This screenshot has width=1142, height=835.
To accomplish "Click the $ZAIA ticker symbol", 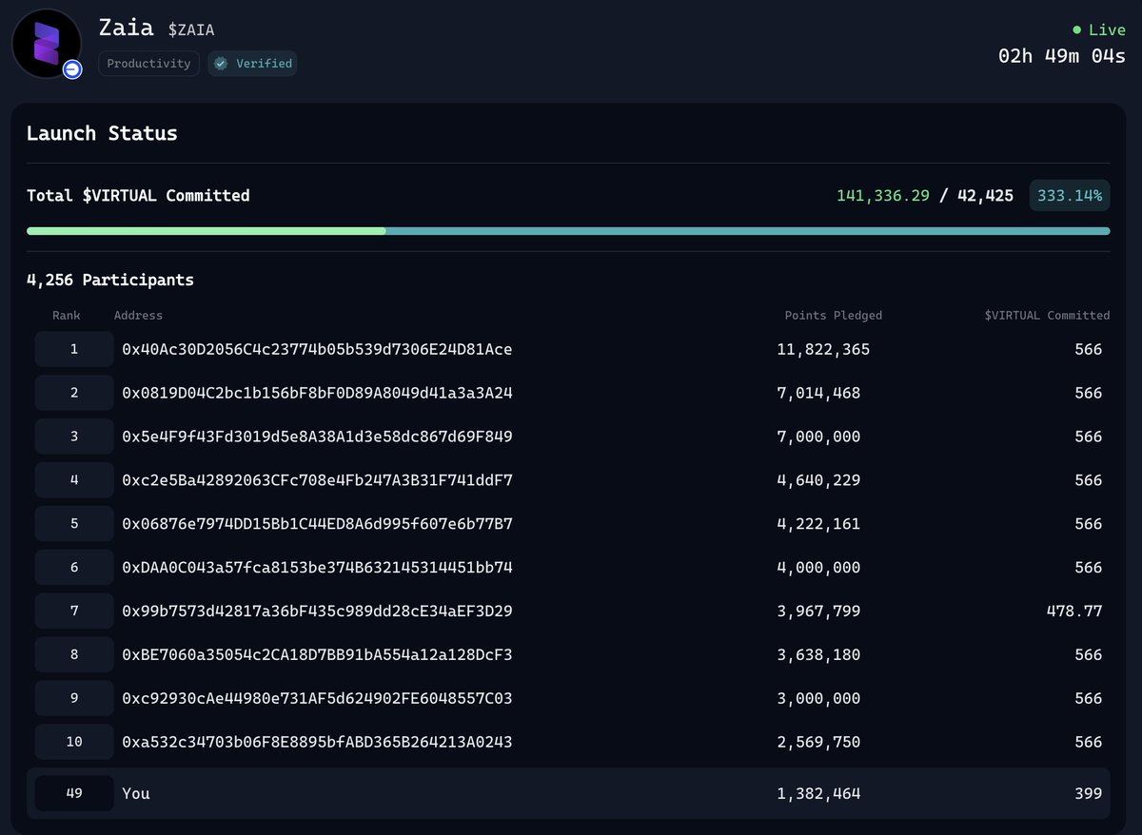I will pos(191,30).
